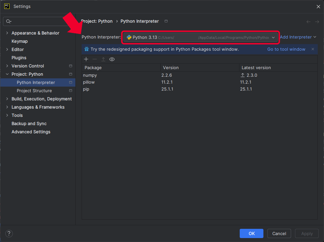Dismiss the redesigned packaging banner
The width and height of the screenshot is (324, 242).
point(313,49)
